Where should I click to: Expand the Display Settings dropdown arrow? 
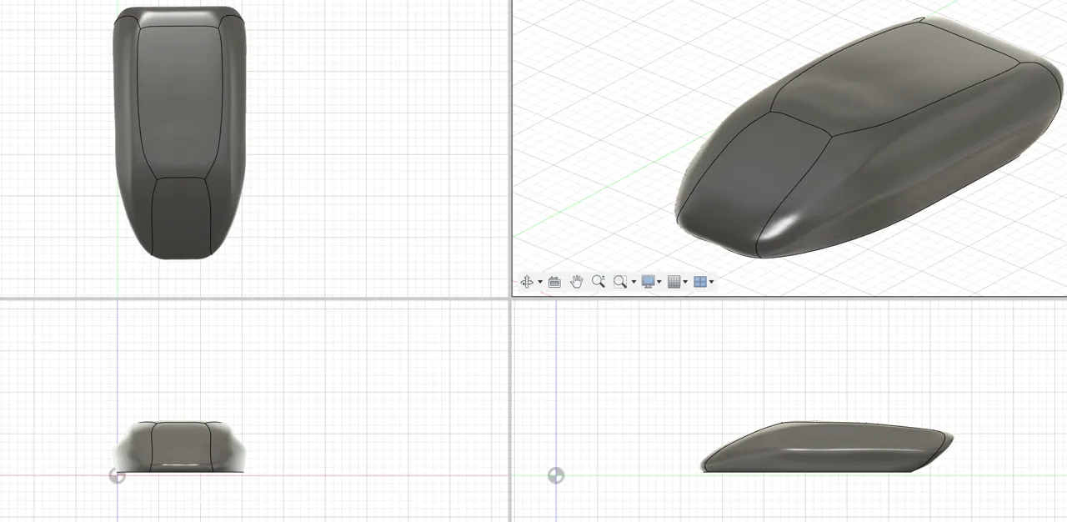[659, 282]
